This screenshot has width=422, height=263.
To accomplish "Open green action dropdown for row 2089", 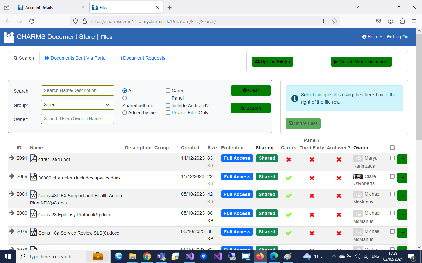I will tap(402, 178).
